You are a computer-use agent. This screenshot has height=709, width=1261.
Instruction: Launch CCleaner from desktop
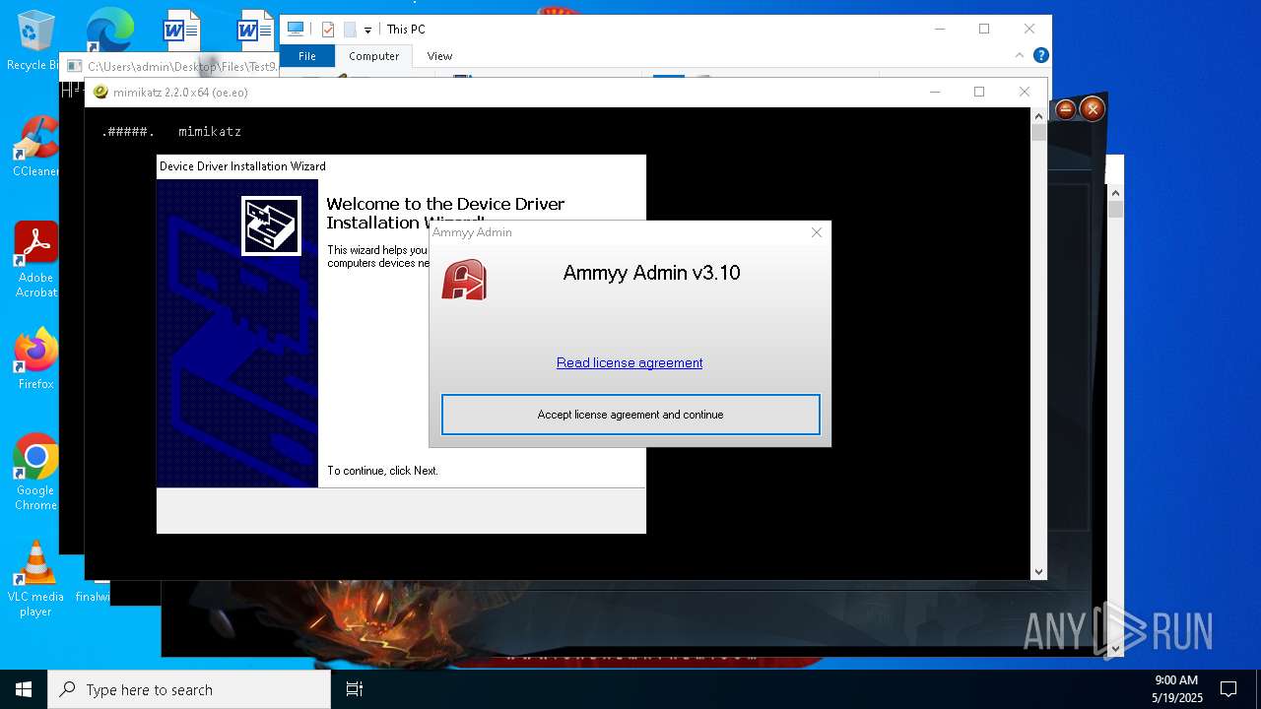(x=35, y=148)
